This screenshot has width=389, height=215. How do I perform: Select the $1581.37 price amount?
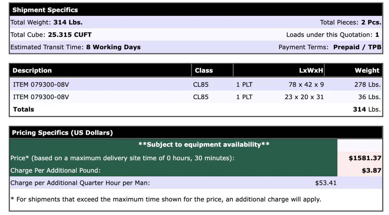[365, 158]
